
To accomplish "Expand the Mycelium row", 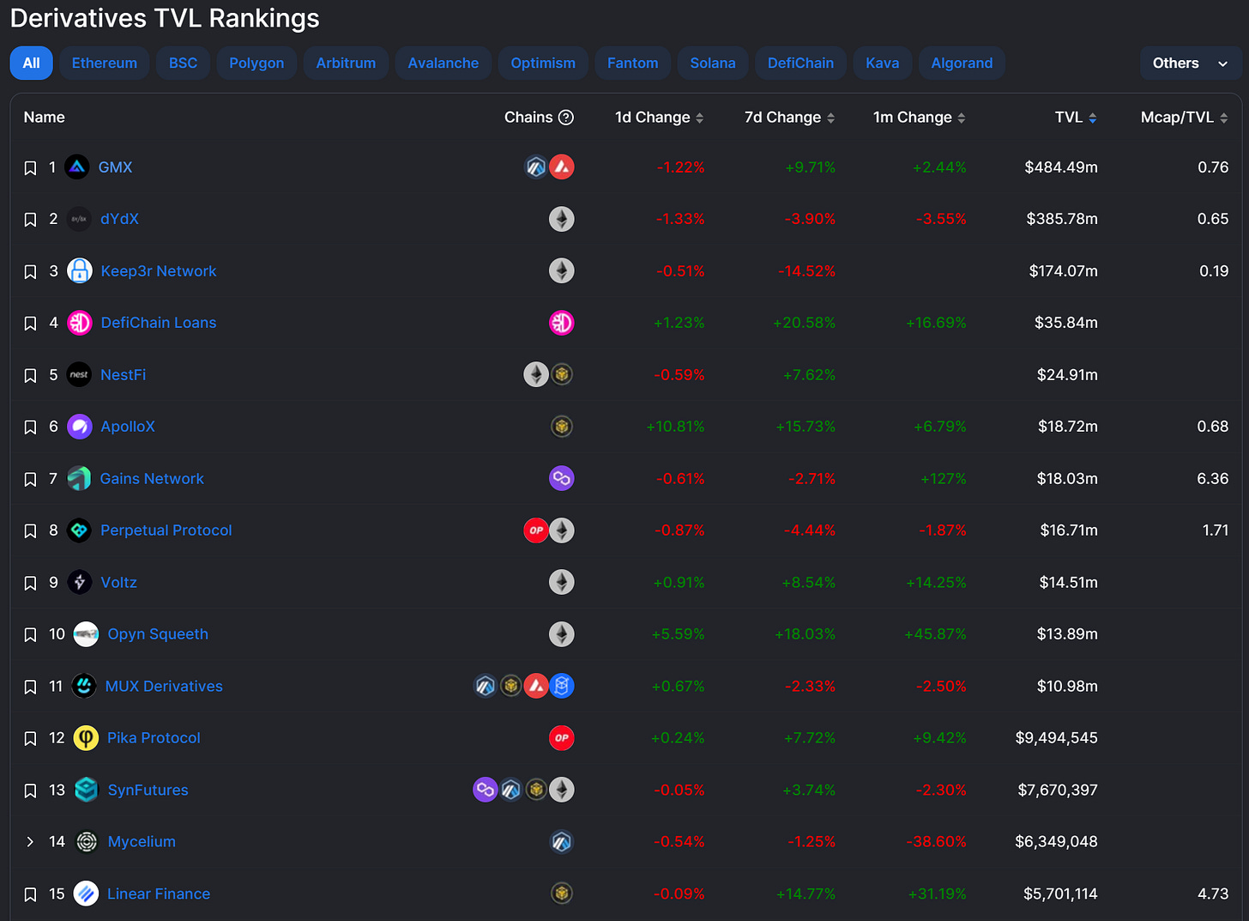I will point(30,842).
